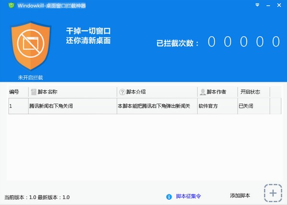Viewport: 287px width, 205px height.
Task: Click the dashed plus add-script icon
Action: point(273,193)
